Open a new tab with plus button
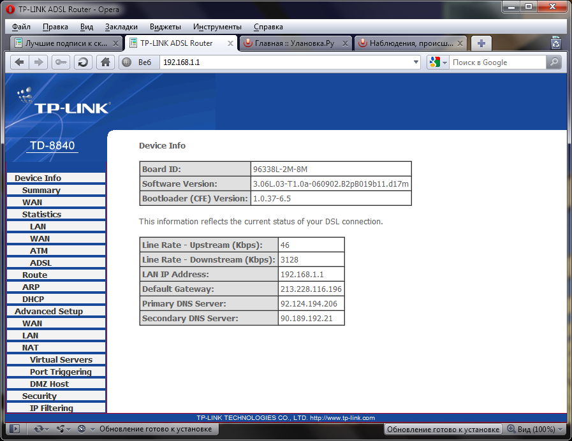The image size is (572, 441). pyautogui.click(x=481, y=43)
